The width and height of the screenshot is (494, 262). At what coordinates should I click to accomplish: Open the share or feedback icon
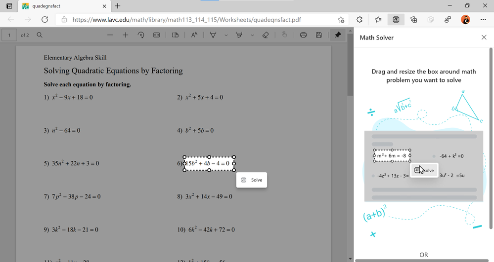click(448, 20)
